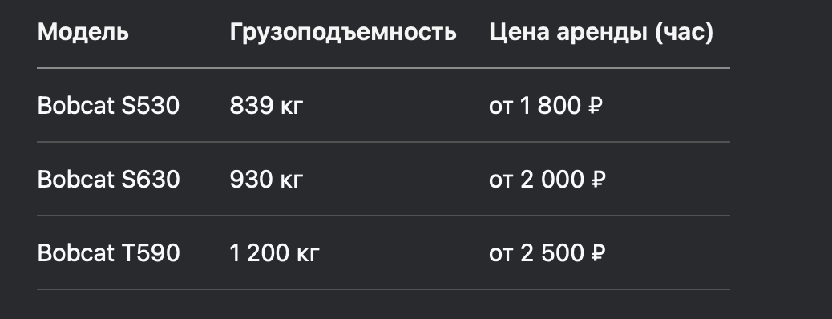Click the Грузоподъемность column header
832x319 pixels.
click(343, 33)
